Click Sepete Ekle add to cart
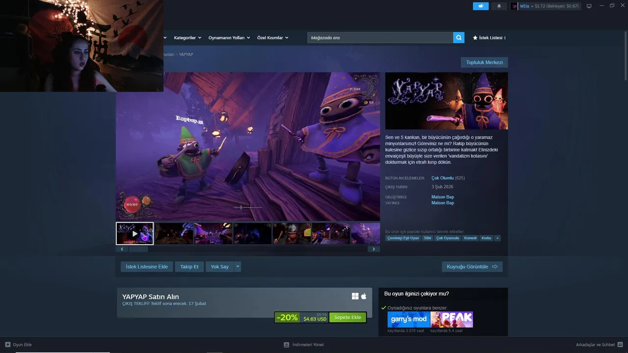Viewport: 628px width, 353px height. tap(347, 317)
